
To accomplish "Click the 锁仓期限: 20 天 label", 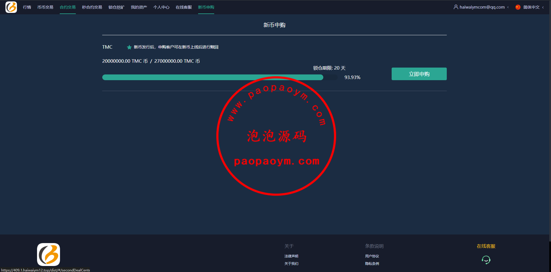I will point(329,68).
